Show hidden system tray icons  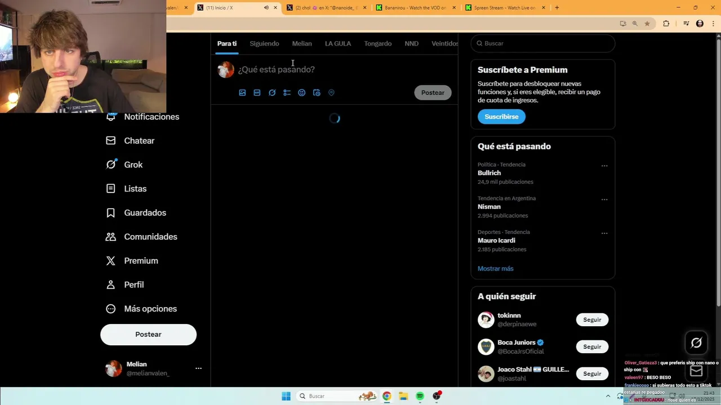pyautogui.click(x=608, y=396)
